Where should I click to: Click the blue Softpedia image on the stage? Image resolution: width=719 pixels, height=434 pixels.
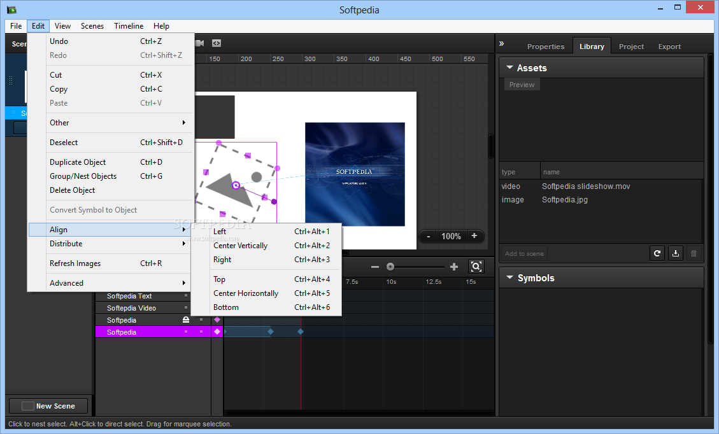pyautogui.click(x=355, y=174)
